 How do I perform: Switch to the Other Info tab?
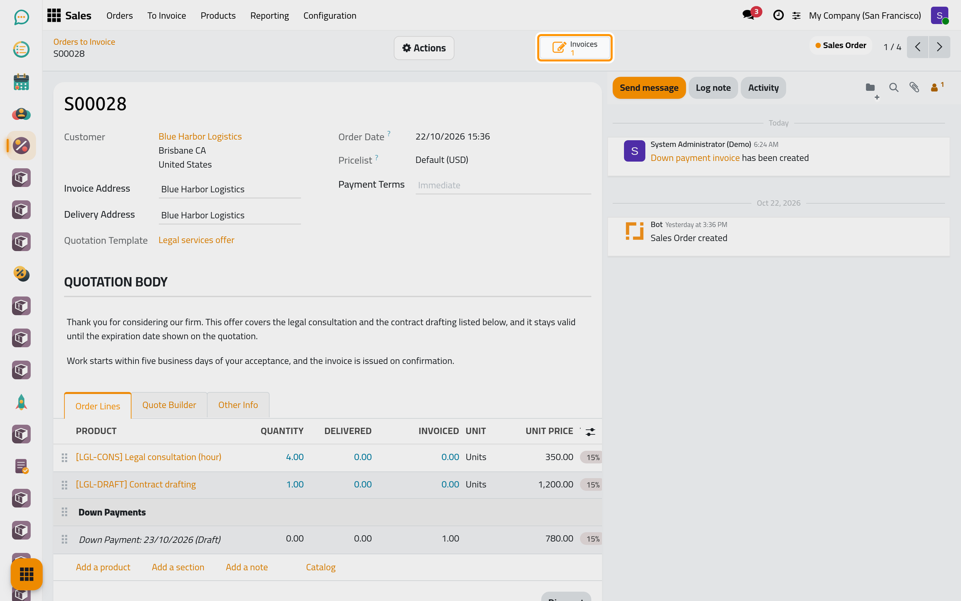(x=238, y=405)
